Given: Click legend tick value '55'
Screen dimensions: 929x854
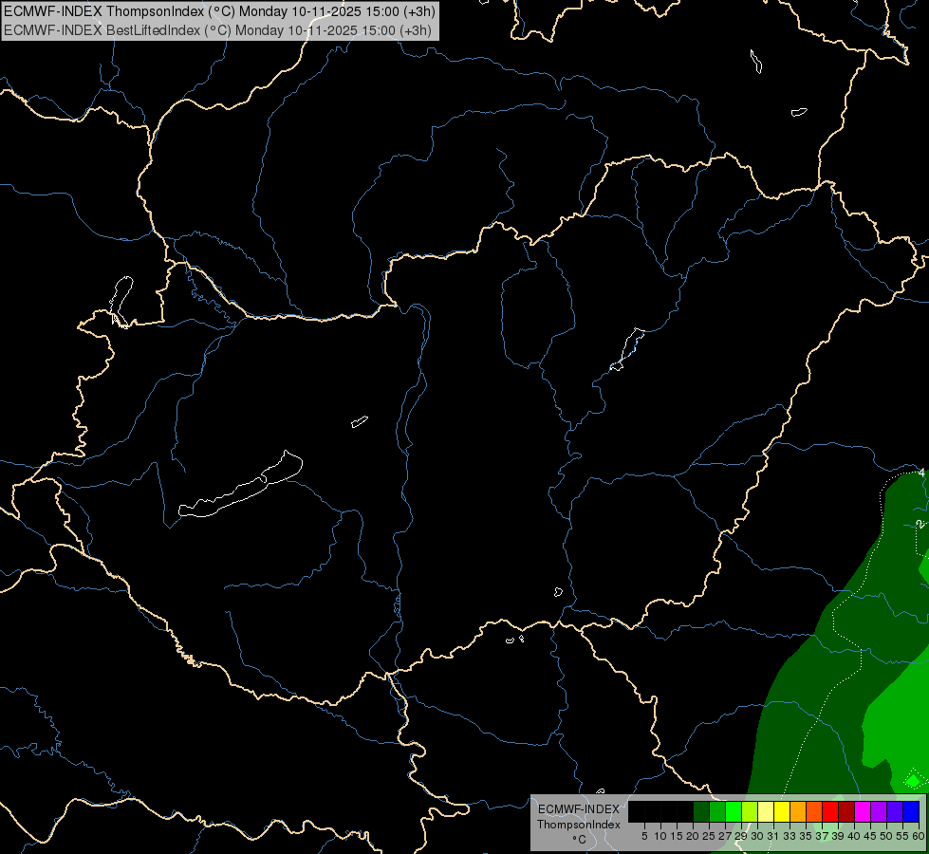Looking at the screenshot, I should tap(902, 836).
